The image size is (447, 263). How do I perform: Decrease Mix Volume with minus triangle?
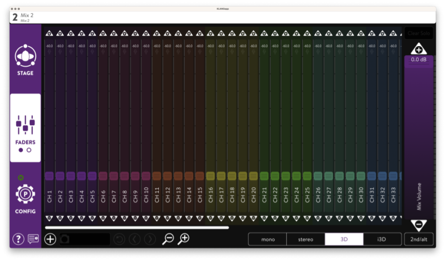(x=418, y=224)
